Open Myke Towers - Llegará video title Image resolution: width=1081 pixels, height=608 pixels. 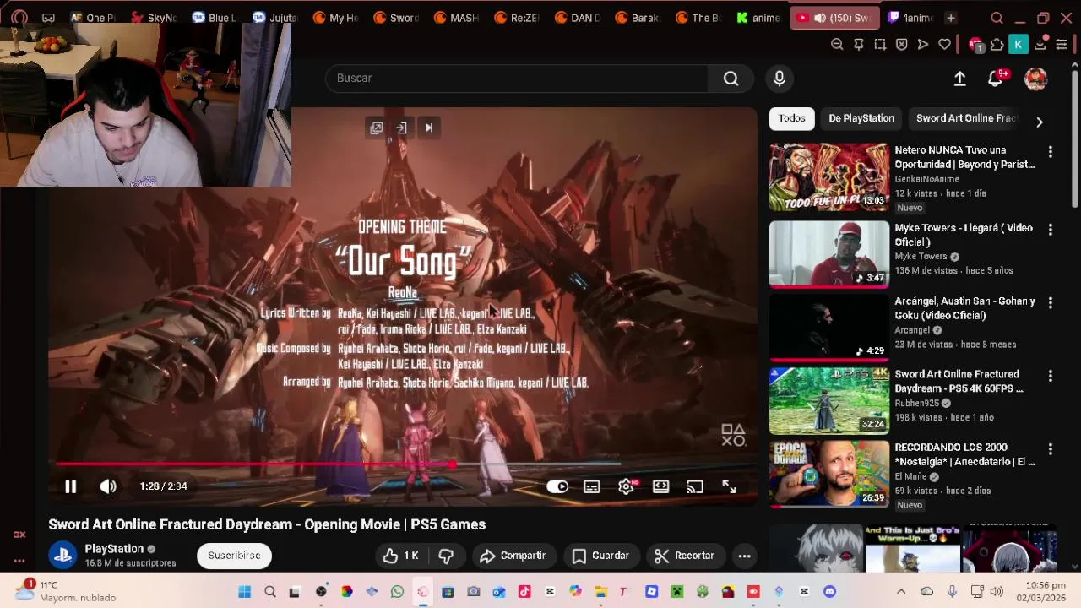(x=964, y=235)
